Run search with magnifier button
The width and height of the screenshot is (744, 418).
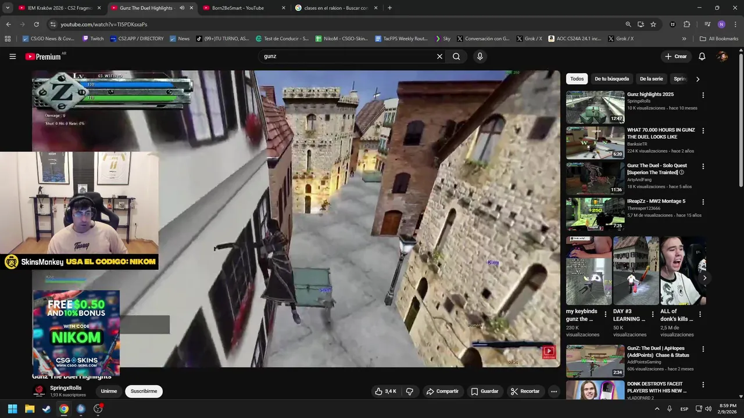pos(456,56)
